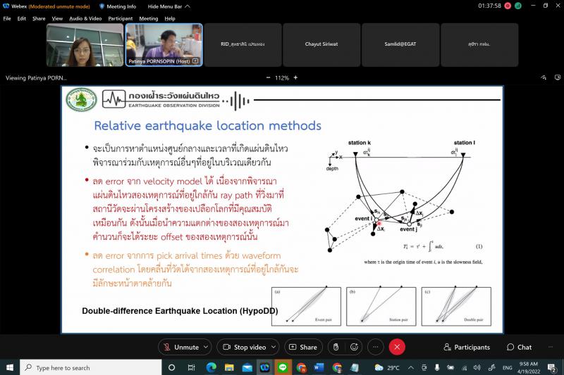This screenshot has height=375, width=564.
Task: Click the volume speaker tray icon
Action: [477, 367]
